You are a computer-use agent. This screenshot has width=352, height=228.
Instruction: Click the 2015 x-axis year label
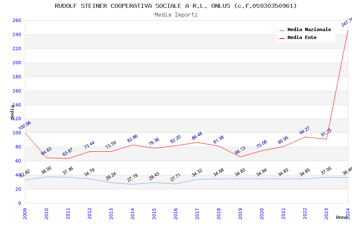154,213
